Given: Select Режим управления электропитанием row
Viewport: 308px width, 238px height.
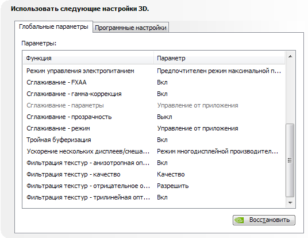Looking at the screenshot, I should pyautogui.click(x=154, y=71).
